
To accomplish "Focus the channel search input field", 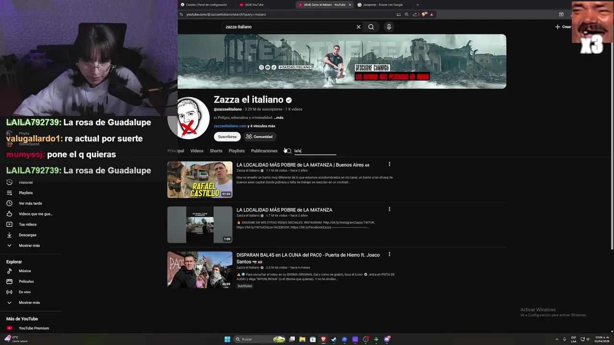I will [315, 151].
